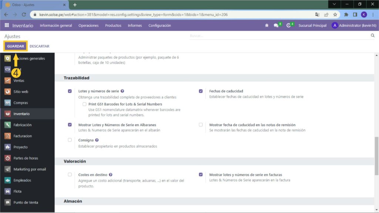Image resolution: width=379 pixels, height=213 pixels.
Task: Open Sitio web settings in sidebar
Action: (21, 92)
